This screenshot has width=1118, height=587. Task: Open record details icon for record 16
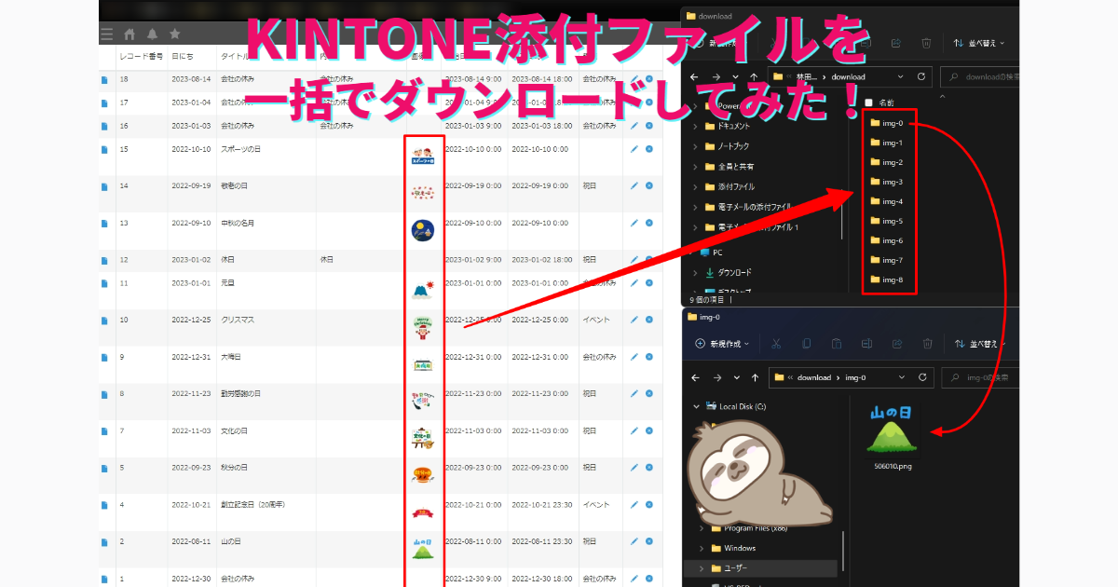[104, 125]
